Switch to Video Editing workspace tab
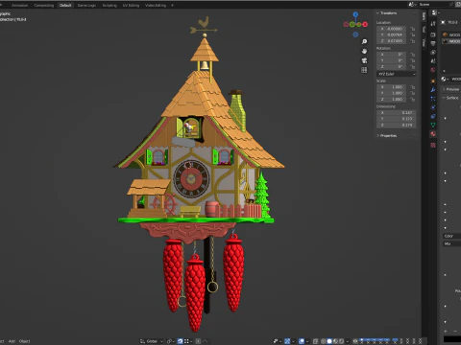The height and width of the screenshot is (345, 461). [156, 6]
